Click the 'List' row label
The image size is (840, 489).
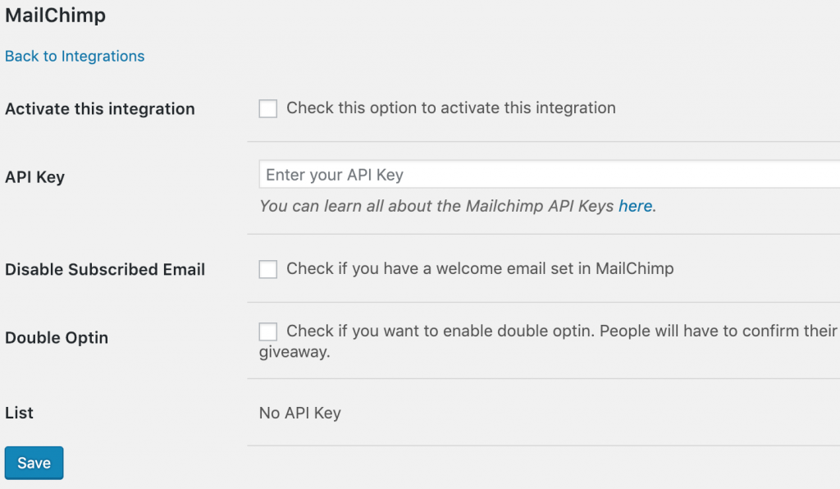coord(20,413)
